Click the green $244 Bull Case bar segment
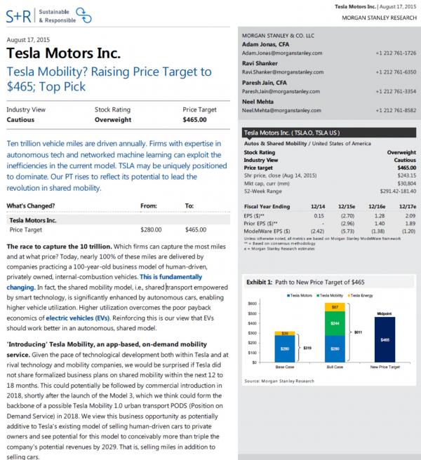Image resolution: width=421 pixels, height=460 pixels. [x=335, y=323]
